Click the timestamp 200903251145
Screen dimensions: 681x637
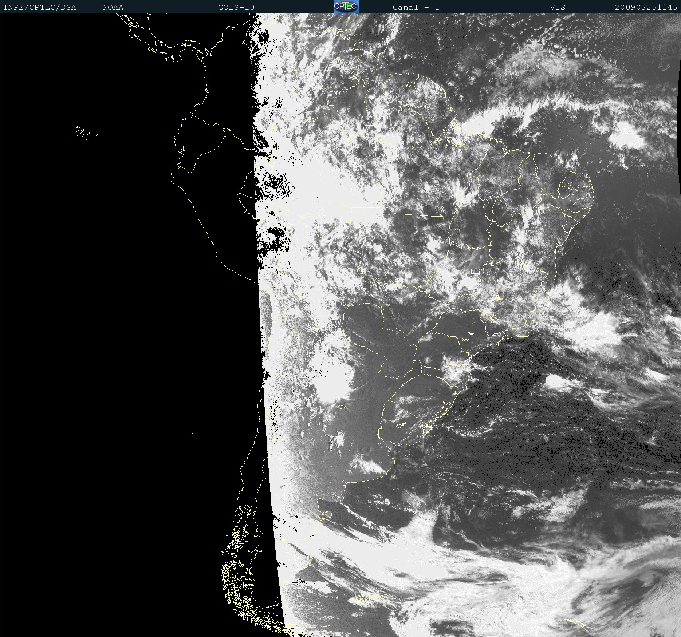[x=646, y=7]
